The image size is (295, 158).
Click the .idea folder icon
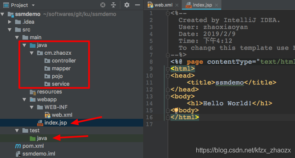click(18, 22)
